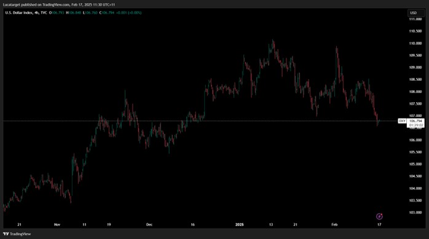Viewport: 429px width, 239px height.
Task: Click the 16 date on time axis
Action: 192,224
